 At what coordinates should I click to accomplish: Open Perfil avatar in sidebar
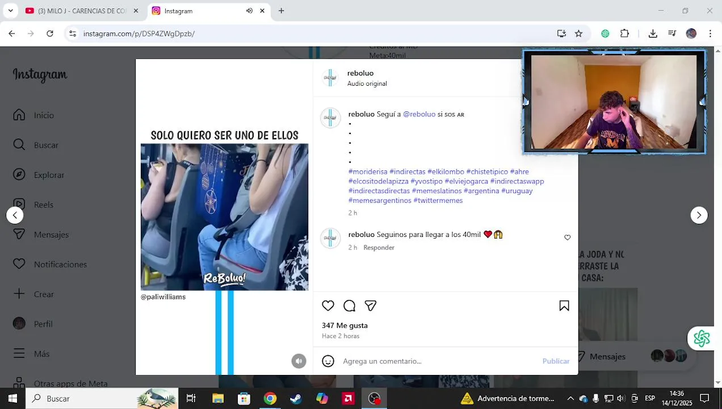tap(19, 324)
